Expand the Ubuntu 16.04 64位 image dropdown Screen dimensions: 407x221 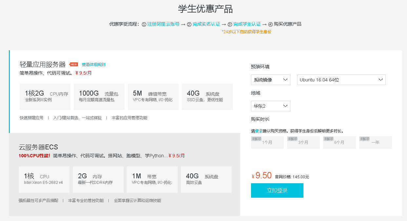pyautogui.click(x=341, y=79)
